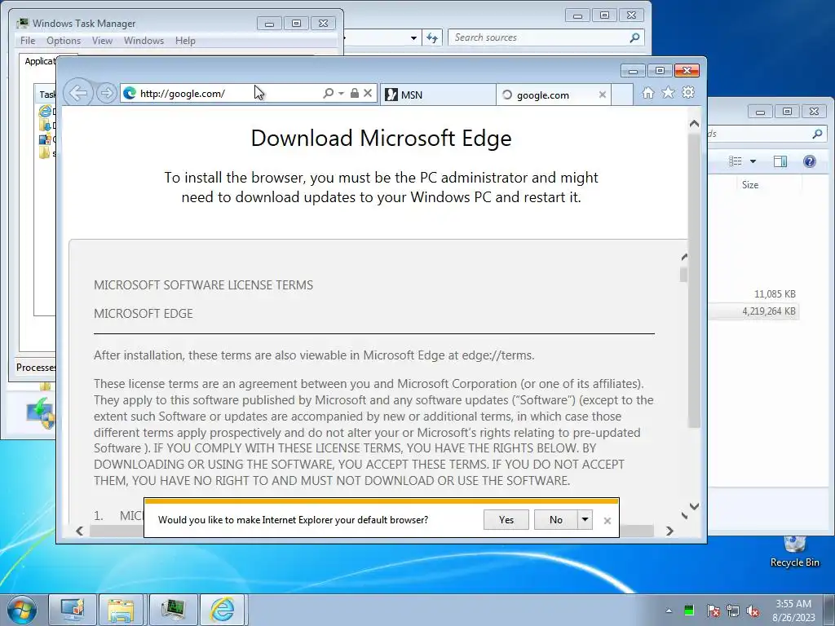The width and height of the screenshot is (835, 626).
Task: Open the Windows Start button
Action: click(x=20, y=610)
